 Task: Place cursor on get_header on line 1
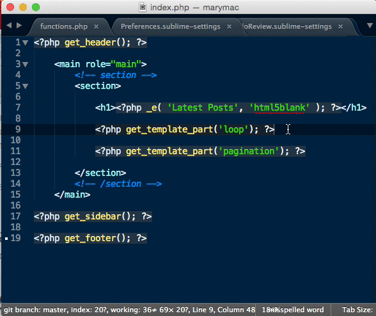tap(90, 43)
